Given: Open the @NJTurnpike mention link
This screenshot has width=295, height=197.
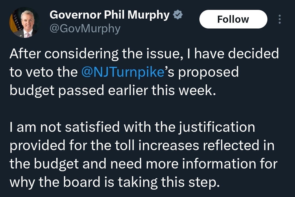Looking at the screenshot, I should 122,72.
